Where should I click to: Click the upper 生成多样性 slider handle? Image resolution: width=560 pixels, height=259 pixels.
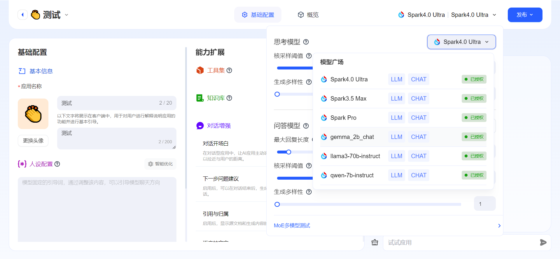pyautogui.click(x=277, y=94)
